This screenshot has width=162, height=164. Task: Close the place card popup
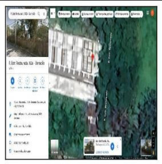point(121,139)
